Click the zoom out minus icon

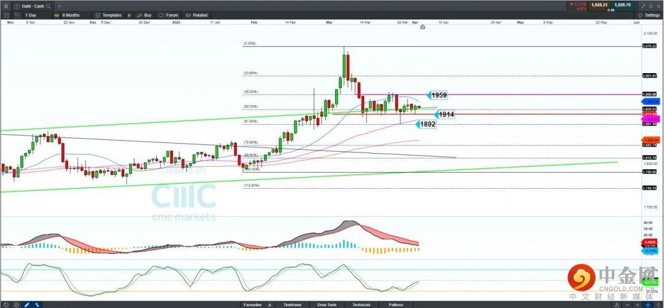tap(626, 304)
